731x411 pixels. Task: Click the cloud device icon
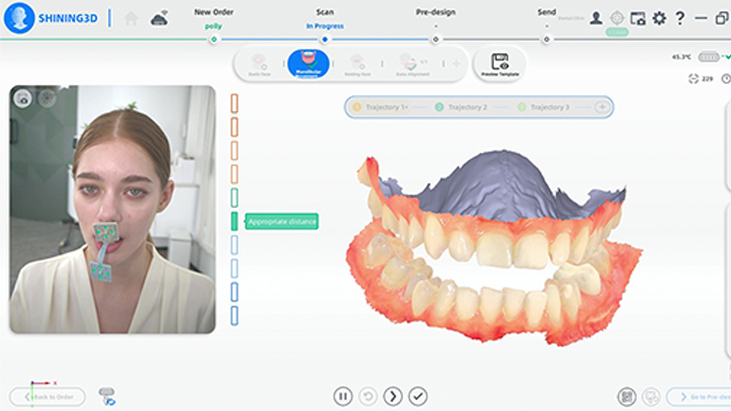tap(160, 19)
